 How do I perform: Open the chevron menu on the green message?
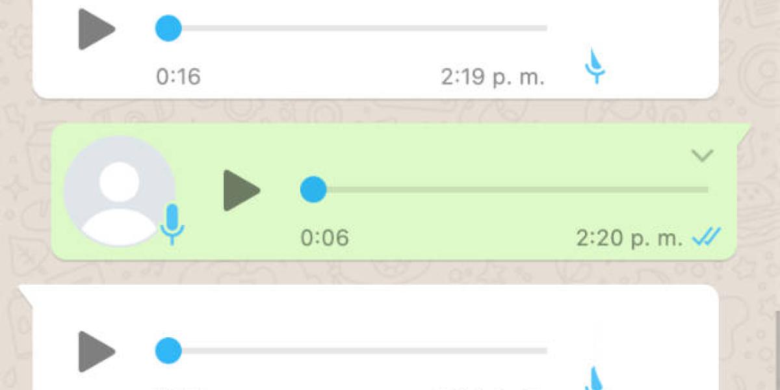tap(703, 155)
